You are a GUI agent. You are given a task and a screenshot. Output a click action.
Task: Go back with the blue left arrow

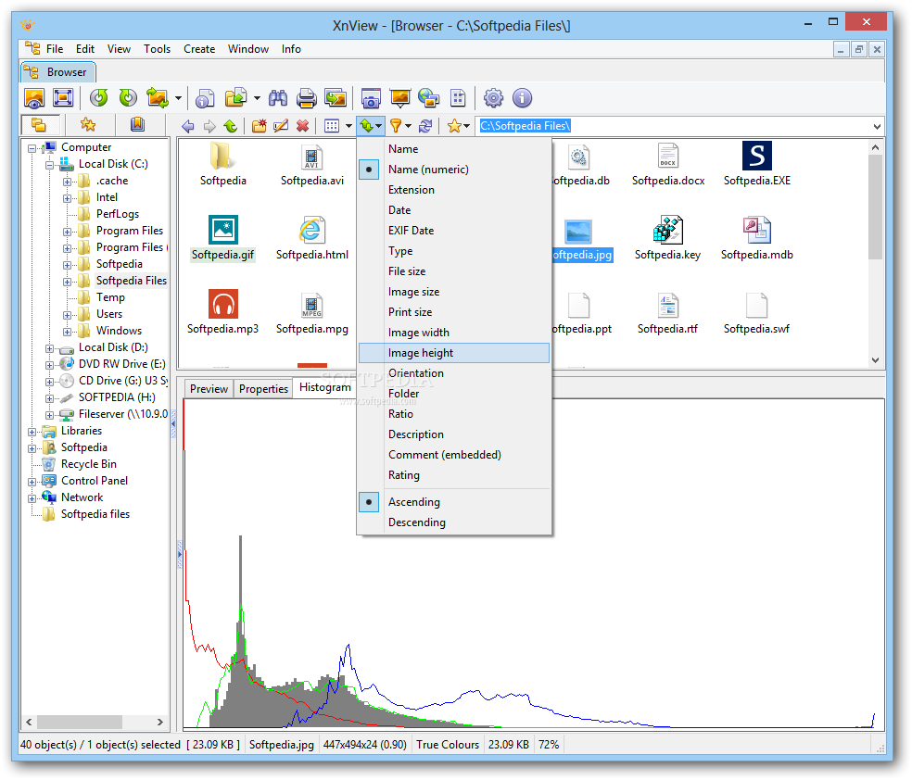tap(188, 126)
